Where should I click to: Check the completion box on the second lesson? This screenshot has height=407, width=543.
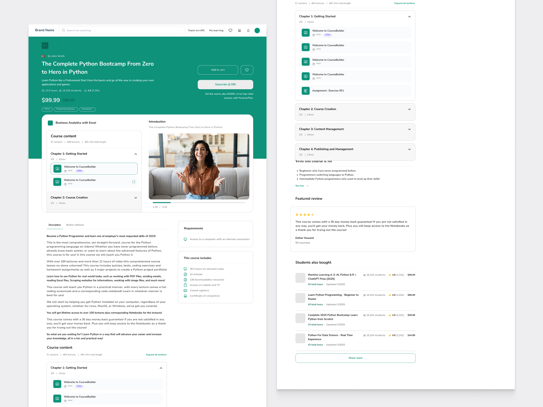point(134,182)
